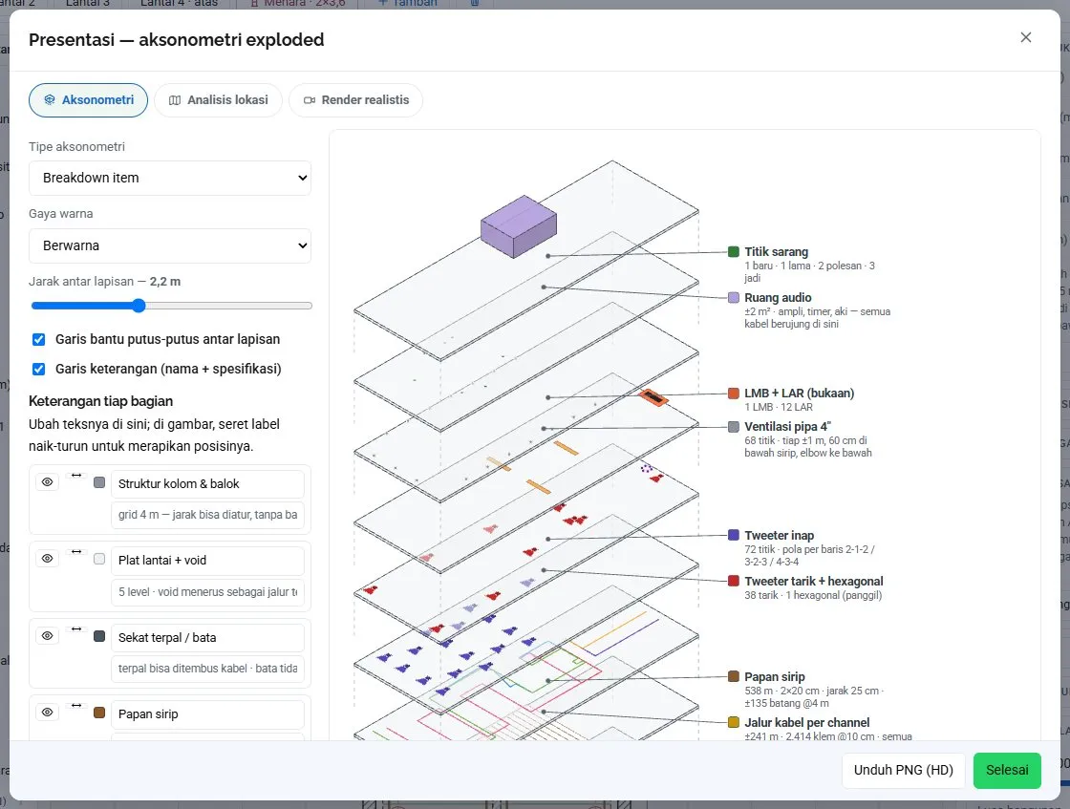Image resolution: width=1070 pixels, height=809 pixels.
Task: Click the Unduh PNG (HD) button
Action: click(904, 770)
